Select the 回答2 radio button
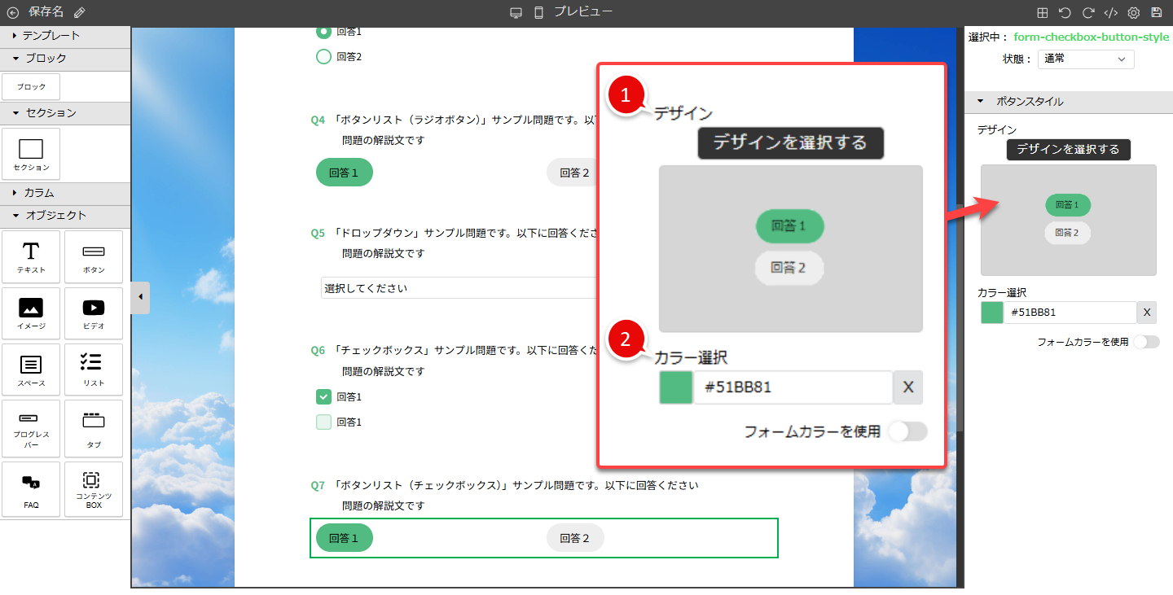The image size is (1173, 595). (x=323, y=57)
